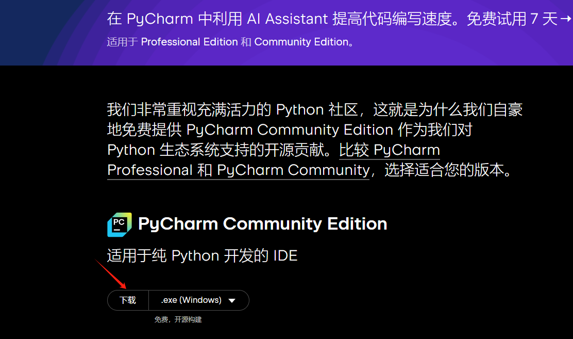
Task: Open the 比较 PyCharm Professional 和 Community link
Action: coord(273,160)
